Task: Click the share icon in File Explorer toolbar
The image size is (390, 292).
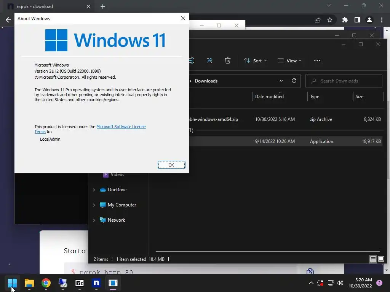Action: pos(209,60)
